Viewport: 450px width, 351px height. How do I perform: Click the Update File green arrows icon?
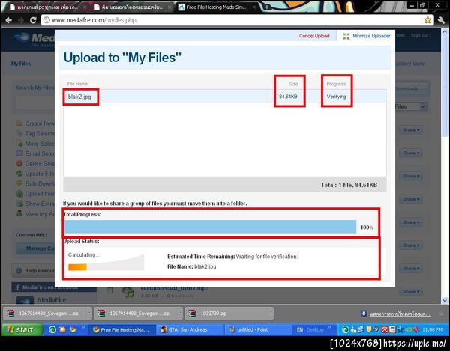[x=19, y=174]
